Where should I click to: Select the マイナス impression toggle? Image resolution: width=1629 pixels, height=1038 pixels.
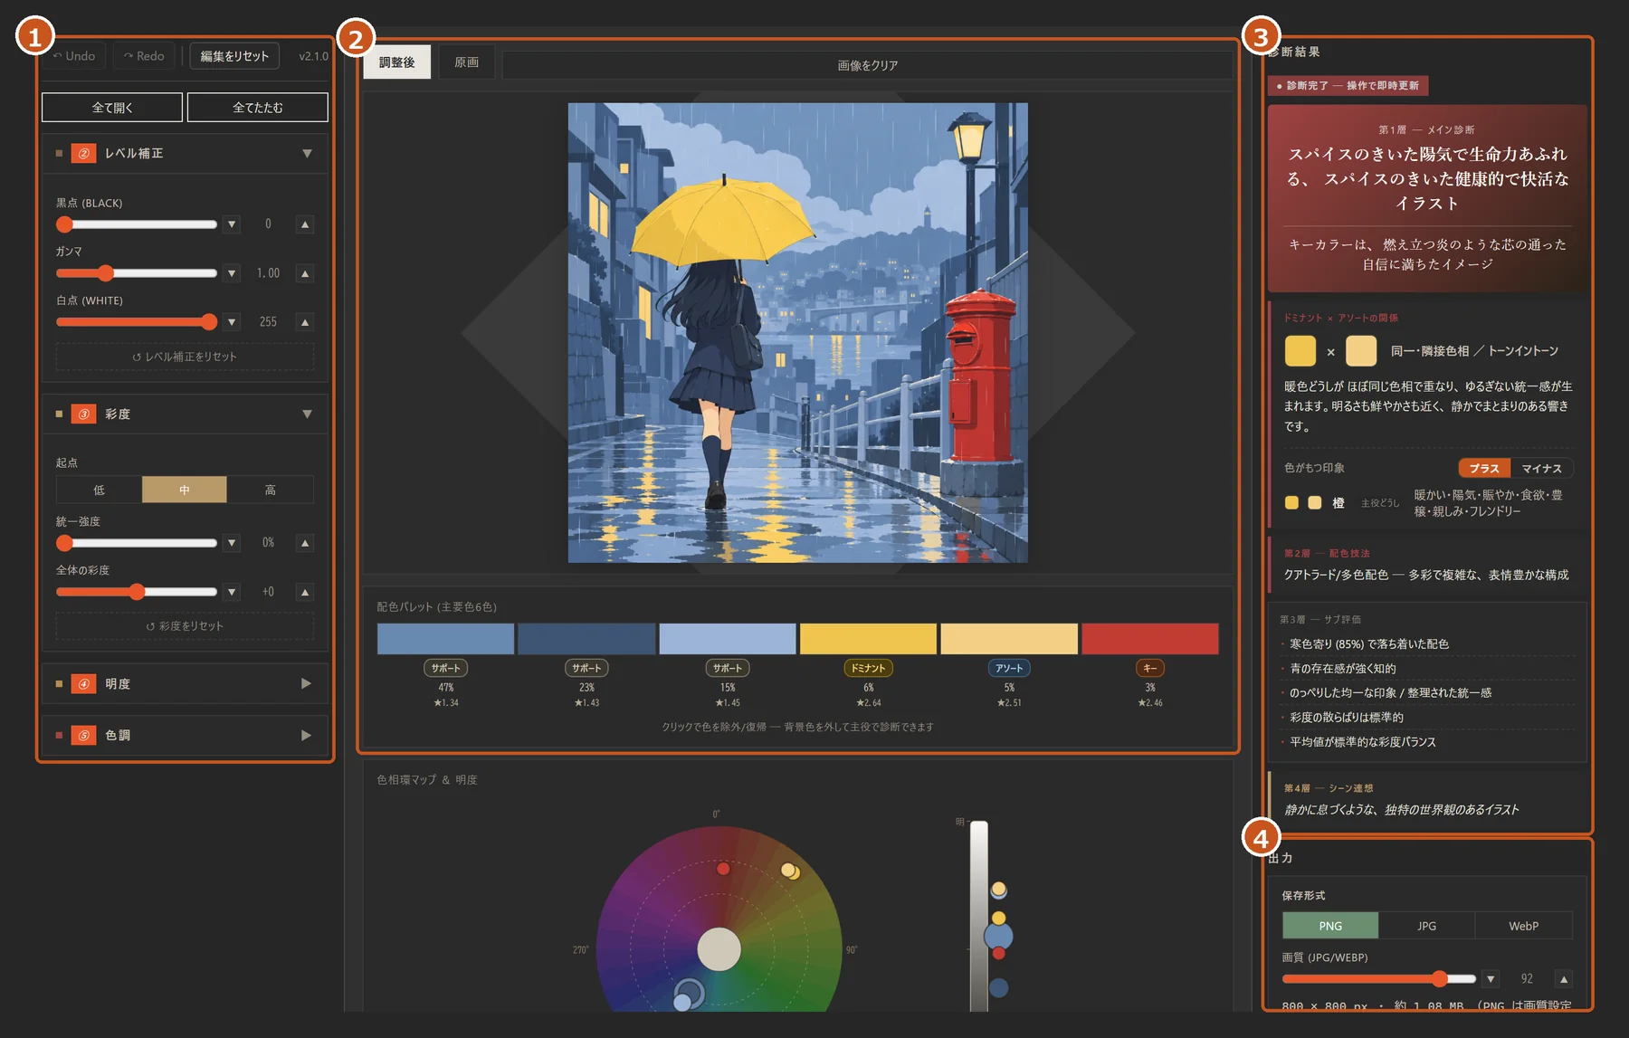1542,468
